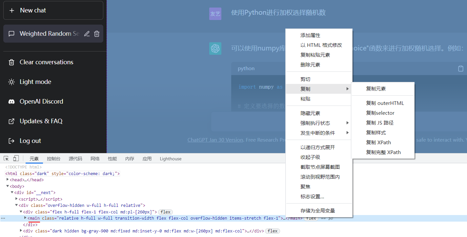Screen dimensions: 467x237
Task: Open 标志设置... menu item
Action: click(319, 197)
